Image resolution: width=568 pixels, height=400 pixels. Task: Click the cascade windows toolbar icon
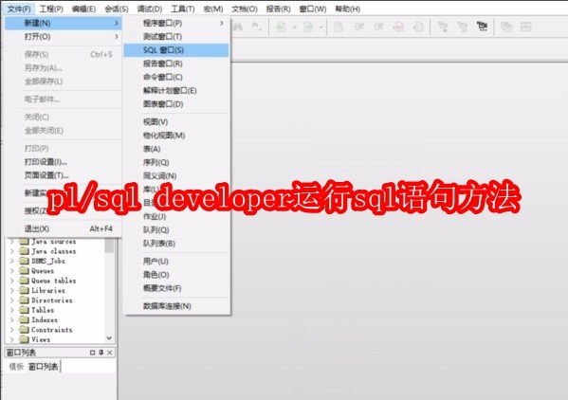pos(506,27)
